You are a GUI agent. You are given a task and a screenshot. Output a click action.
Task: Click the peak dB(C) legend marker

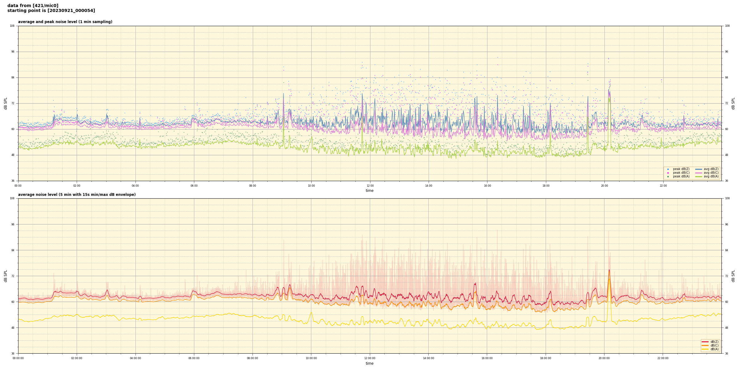[x=668, y=173]
